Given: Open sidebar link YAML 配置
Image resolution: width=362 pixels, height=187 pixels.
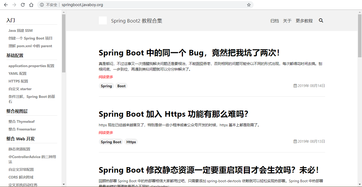Looking at the screenshot, I should click(17, 73).
